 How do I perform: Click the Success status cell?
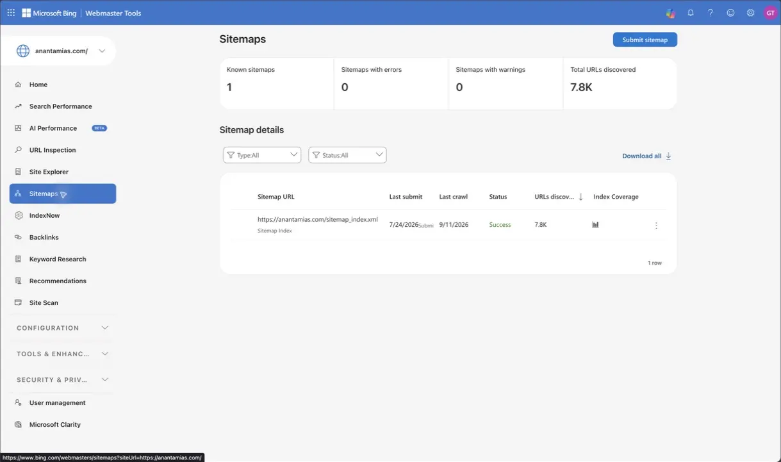(x=500, y=225)
